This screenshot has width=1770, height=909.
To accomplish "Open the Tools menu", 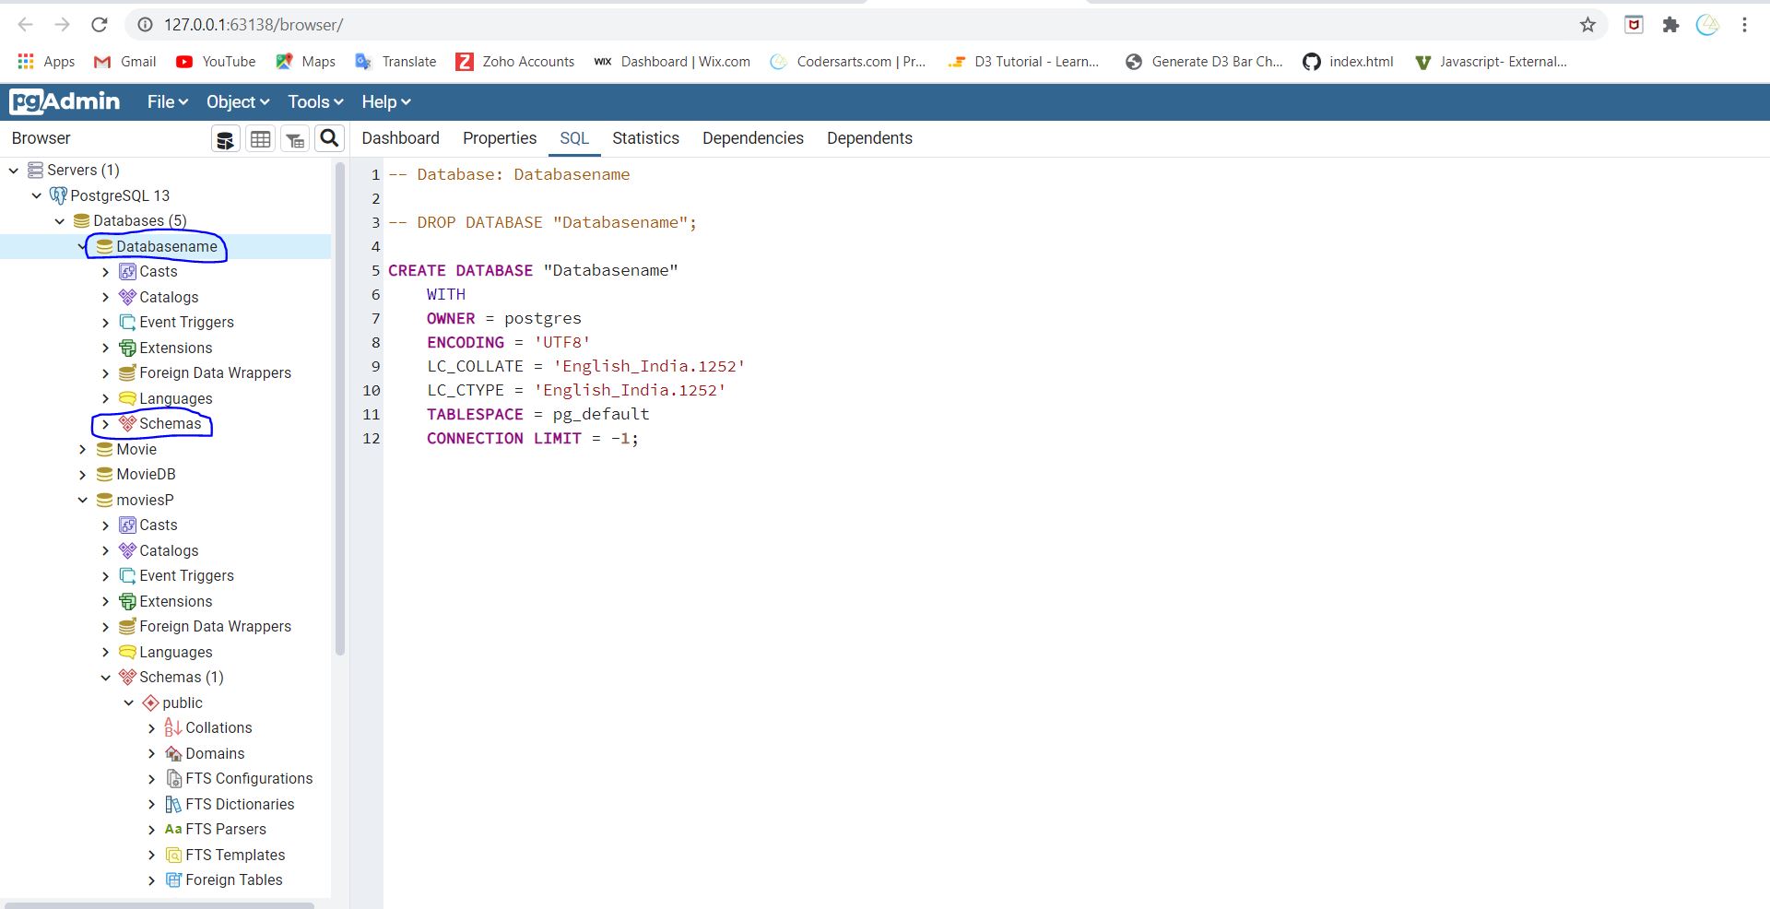I will coord(315,101).
